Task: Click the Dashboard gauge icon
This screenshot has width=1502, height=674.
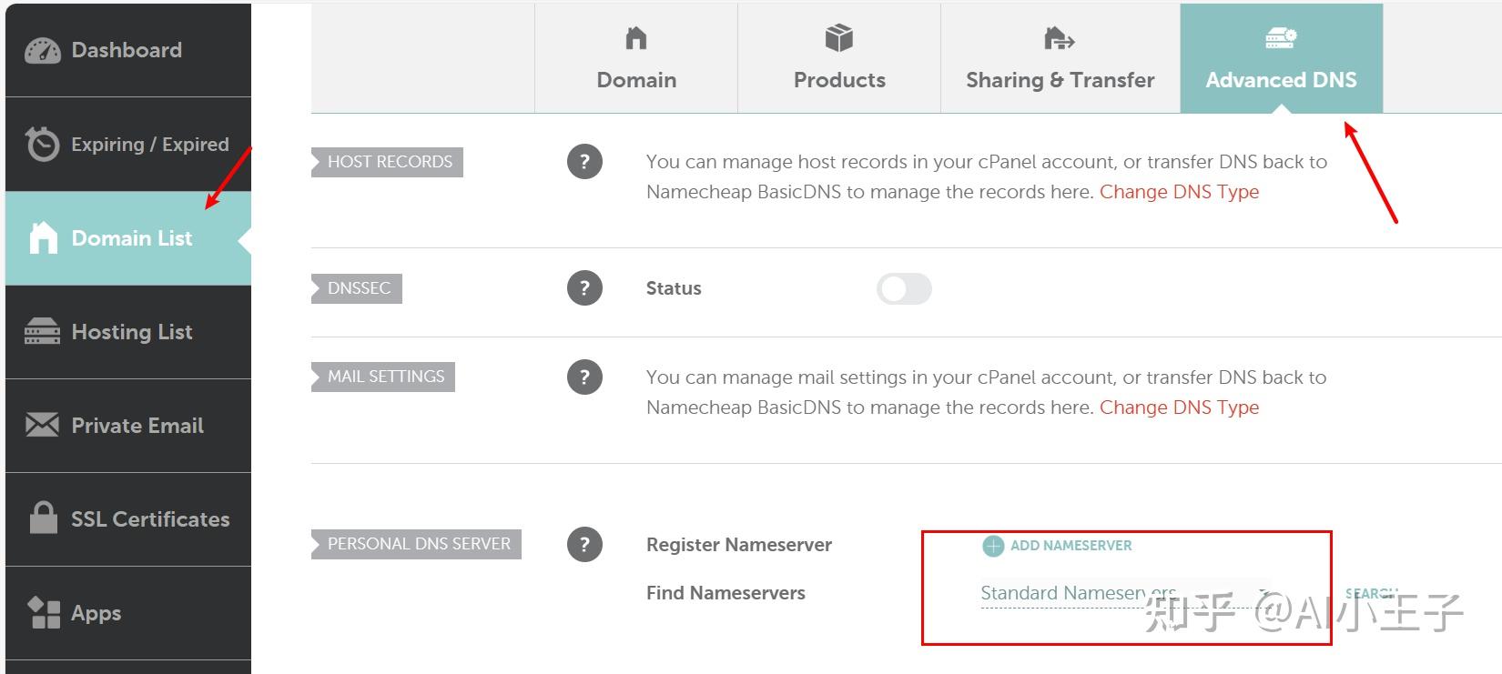Action: point(42,51)
